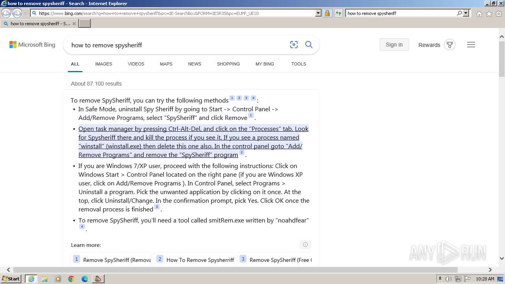
Task: Click the IE search magnifier icon
Action: click(x=459, y=13)
